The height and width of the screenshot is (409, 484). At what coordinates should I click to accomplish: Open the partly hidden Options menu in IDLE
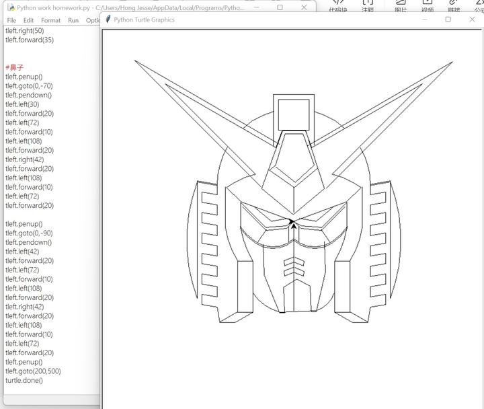(x=93, y=20)
